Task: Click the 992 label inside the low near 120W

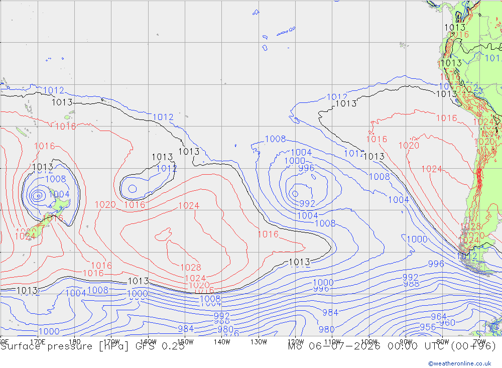Action: coord(307,204)
